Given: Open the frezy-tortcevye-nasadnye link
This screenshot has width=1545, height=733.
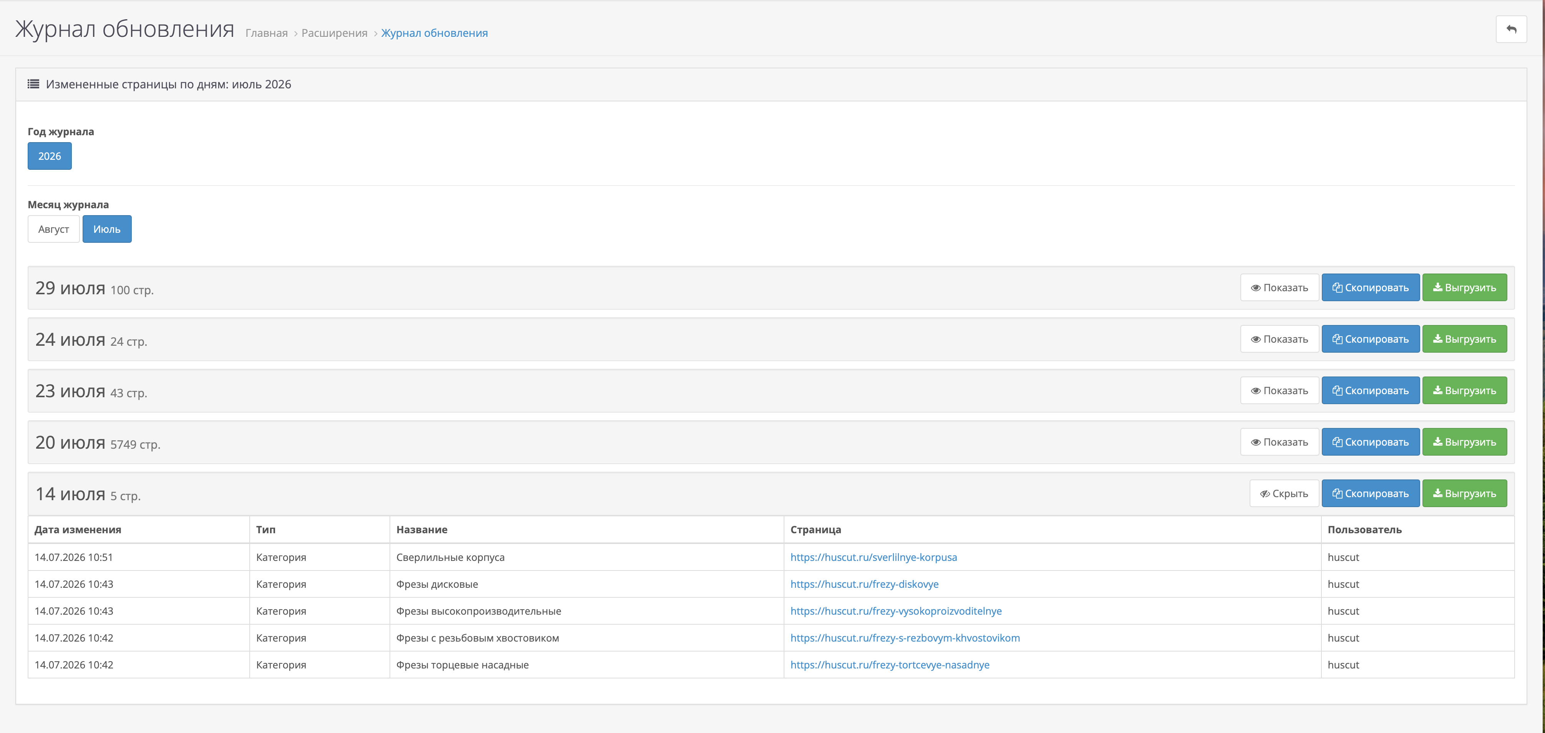Looking at the screenshot, I should click(x=890, y=665).
